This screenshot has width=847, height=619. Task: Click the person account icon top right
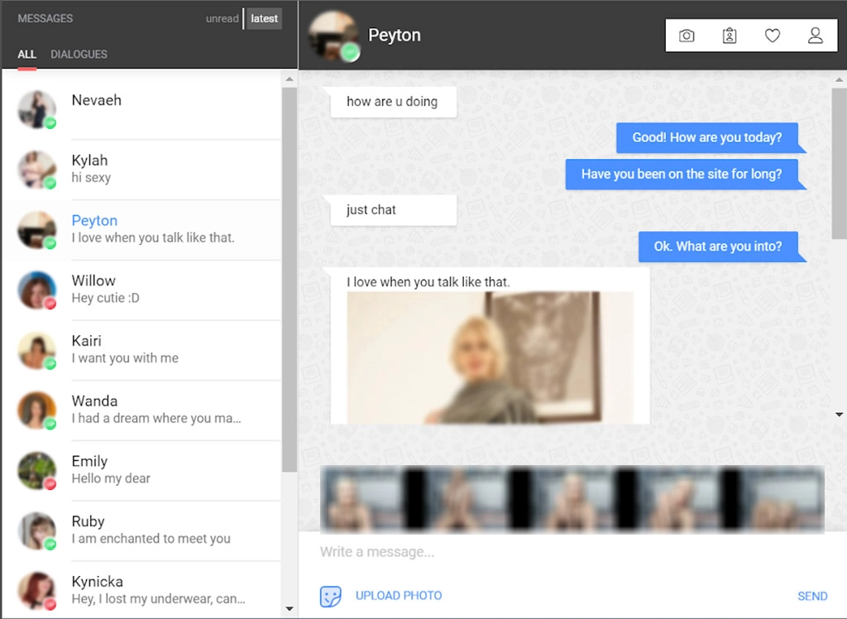pyautogui.click(x=816, y=36)
